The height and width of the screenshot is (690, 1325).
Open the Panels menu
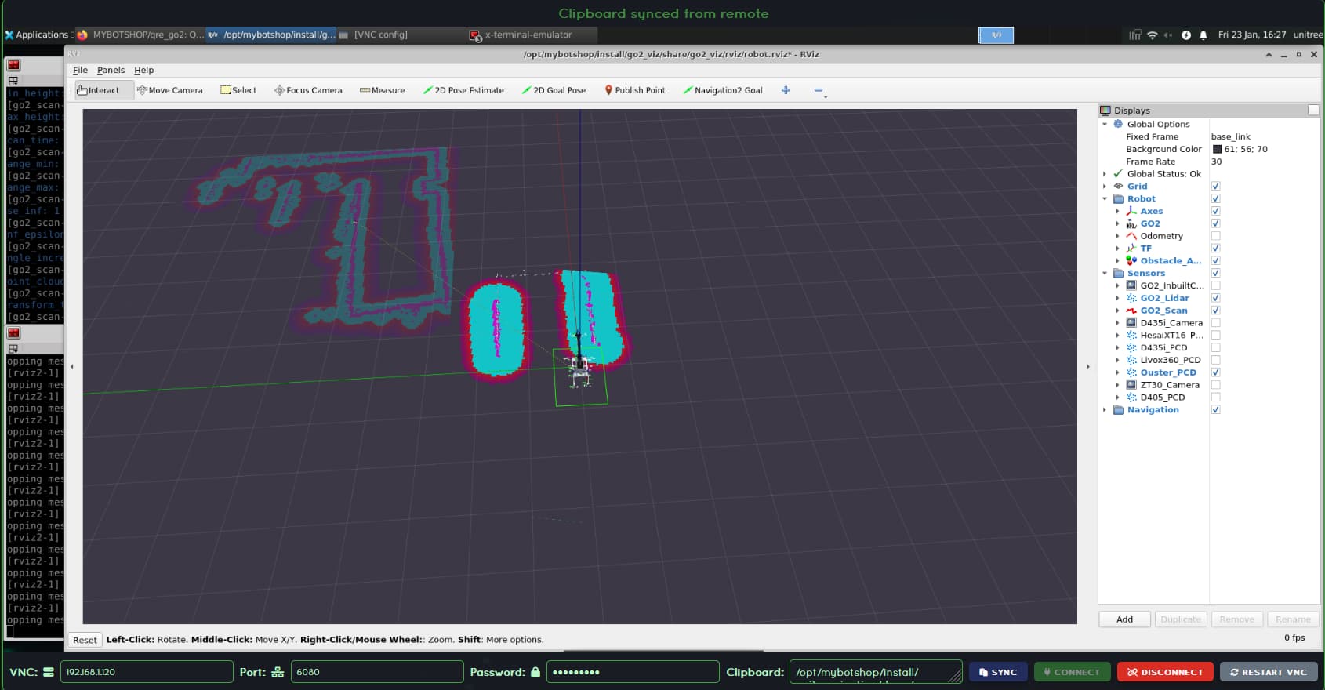111,70
